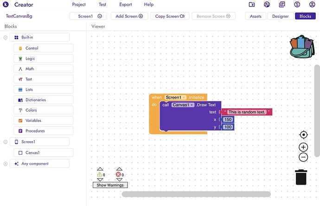
Task: Open the Procedures blocks category
Action: [44, 131]
